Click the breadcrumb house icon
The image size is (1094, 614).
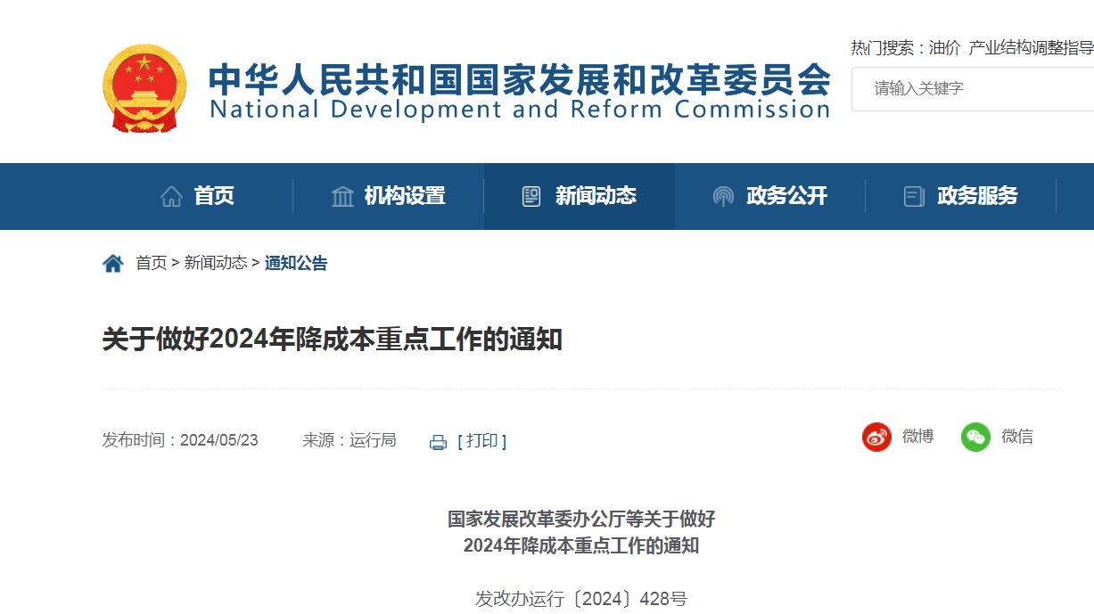(x=113, y=263)
